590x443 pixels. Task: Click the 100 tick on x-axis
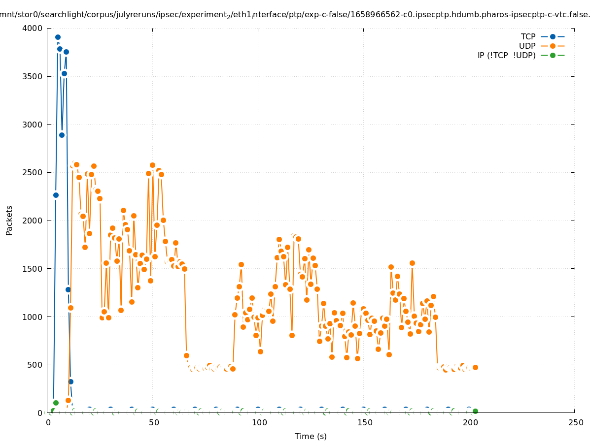click(259, 422)
